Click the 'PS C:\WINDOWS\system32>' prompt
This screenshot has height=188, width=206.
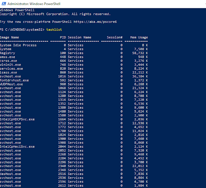coord(22,30)
